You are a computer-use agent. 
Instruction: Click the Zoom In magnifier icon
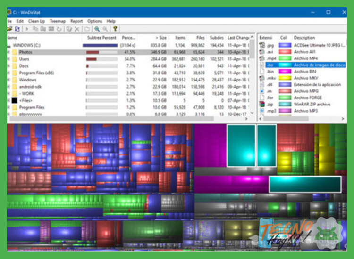coord(97,29)
